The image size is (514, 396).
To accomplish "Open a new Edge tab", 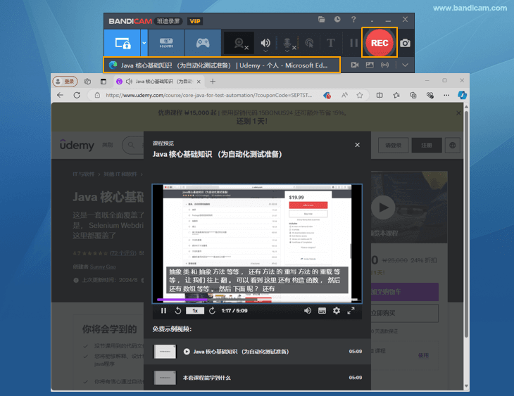I will [213, 81].
